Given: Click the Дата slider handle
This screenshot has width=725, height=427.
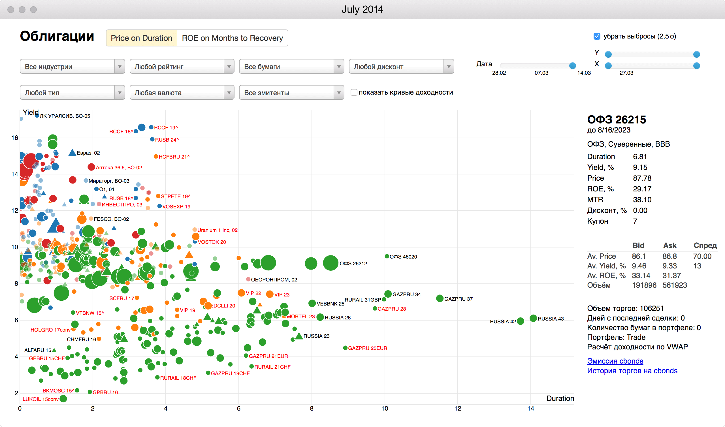Looking at the screenshot, I should [x=573, y=66].
